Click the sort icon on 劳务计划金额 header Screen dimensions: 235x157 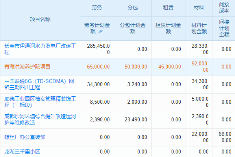100,31
